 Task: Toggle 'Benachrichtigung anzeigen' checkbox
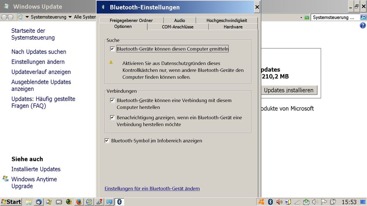point(112,118)
